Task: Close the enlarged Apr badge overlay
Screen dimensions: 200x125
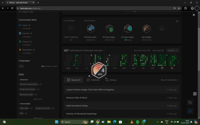Action: click(193, 15)
